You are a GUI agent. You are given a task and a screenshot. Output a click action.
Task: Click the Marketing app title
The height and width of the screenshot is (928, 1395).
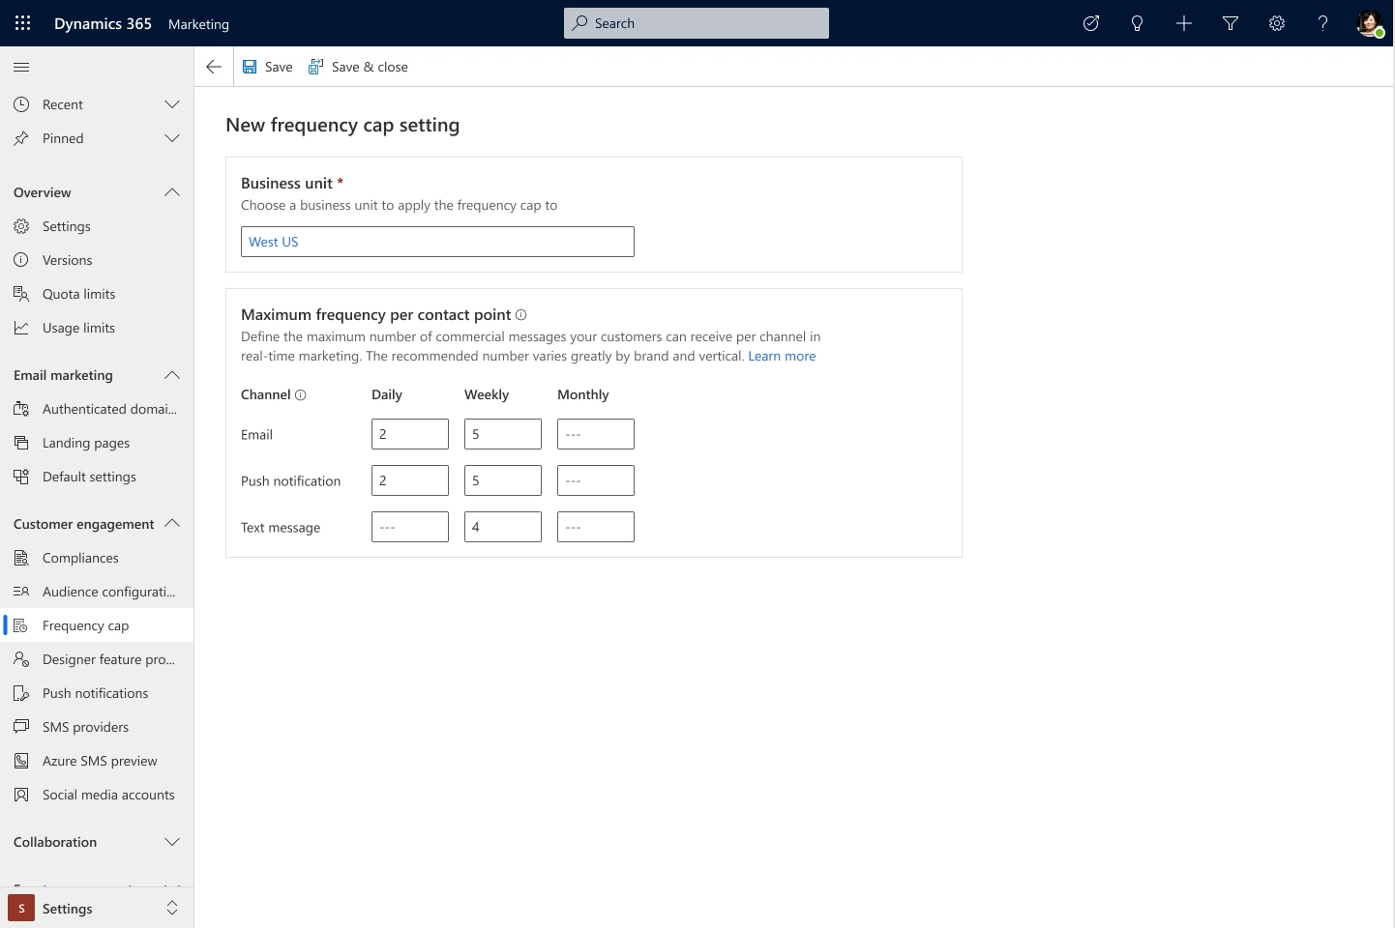(198, 23)
